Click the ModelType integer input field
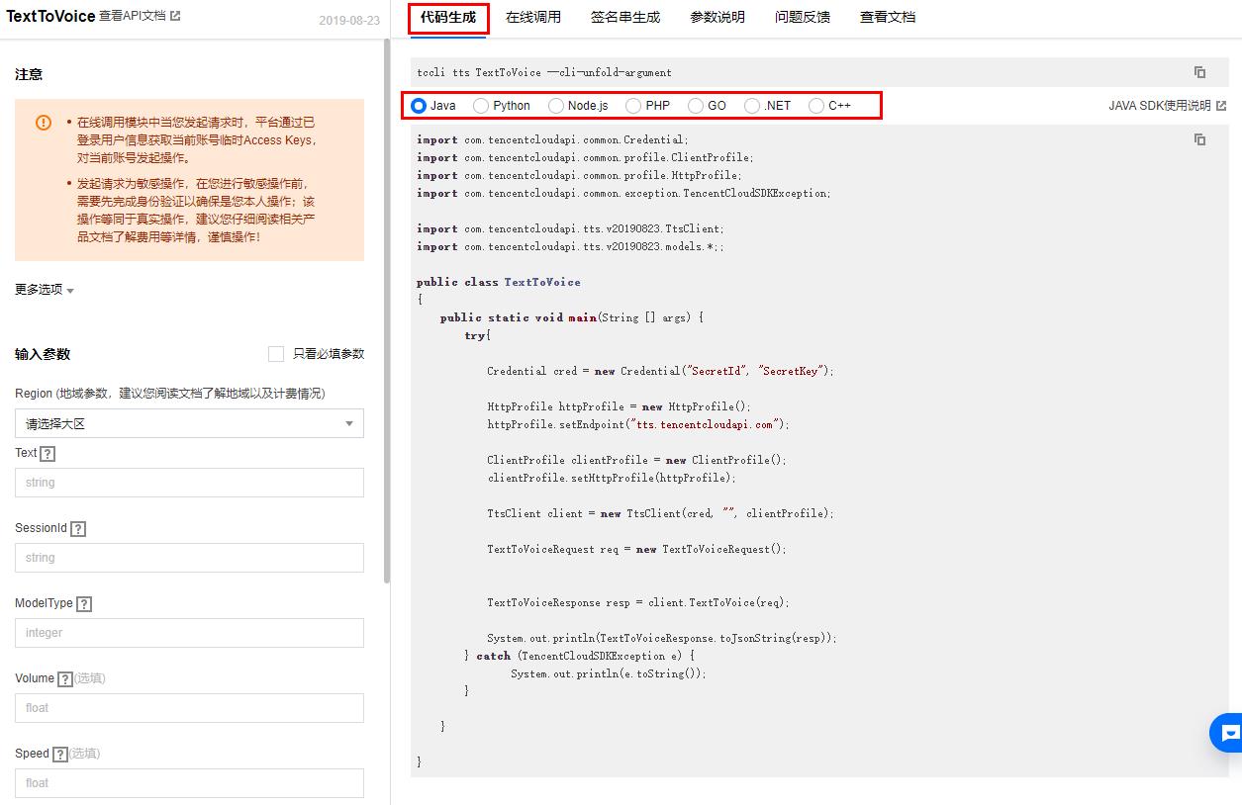The width and height of the screenshot is (1242, 805). [x=189, y=633]
